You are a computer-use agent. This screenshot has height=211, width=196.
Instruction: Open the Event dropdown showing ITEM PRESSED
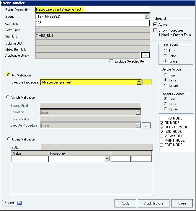(147, 17)
